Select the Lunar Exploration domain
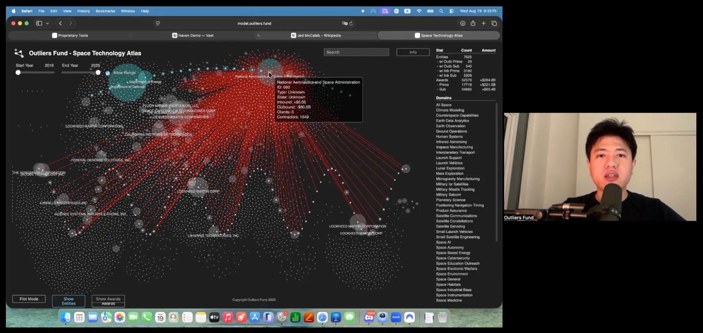703x333 pixels. click(x=450, y=168)
